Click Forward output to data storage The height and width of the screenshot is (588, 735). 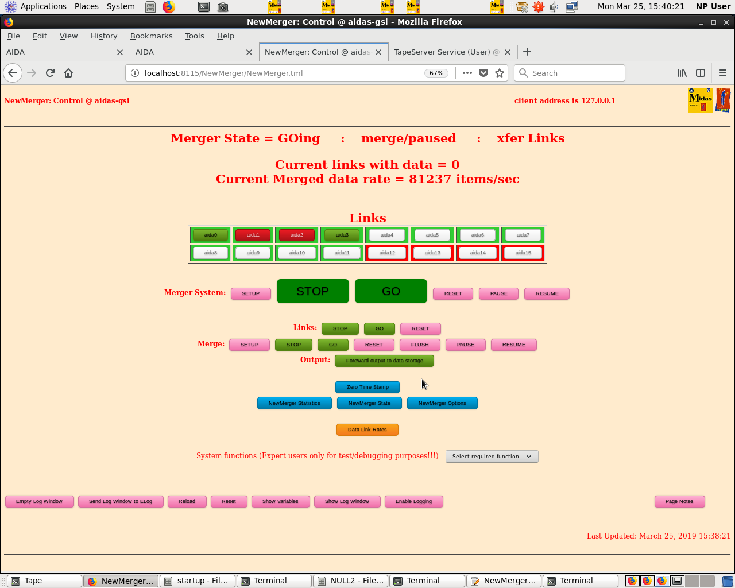[384, 361]
